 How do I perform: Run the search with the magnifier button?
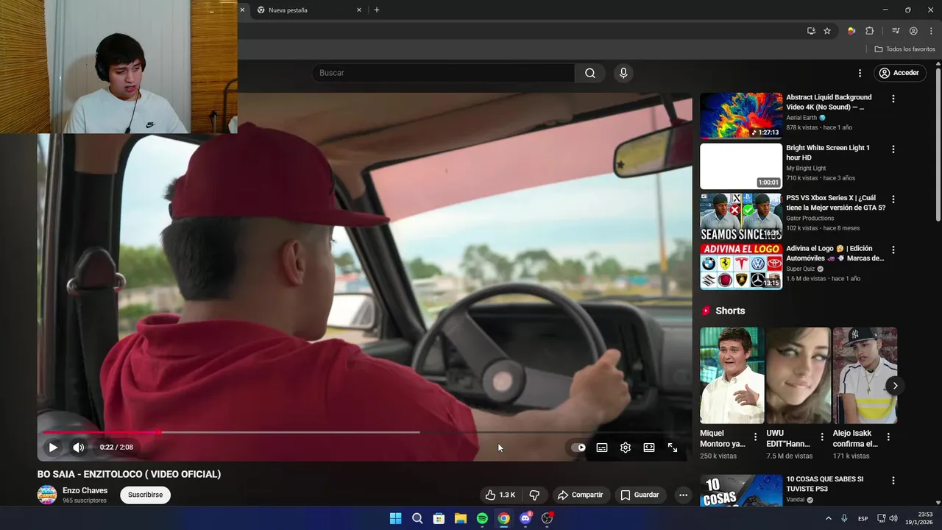click(x=590, y=73)
